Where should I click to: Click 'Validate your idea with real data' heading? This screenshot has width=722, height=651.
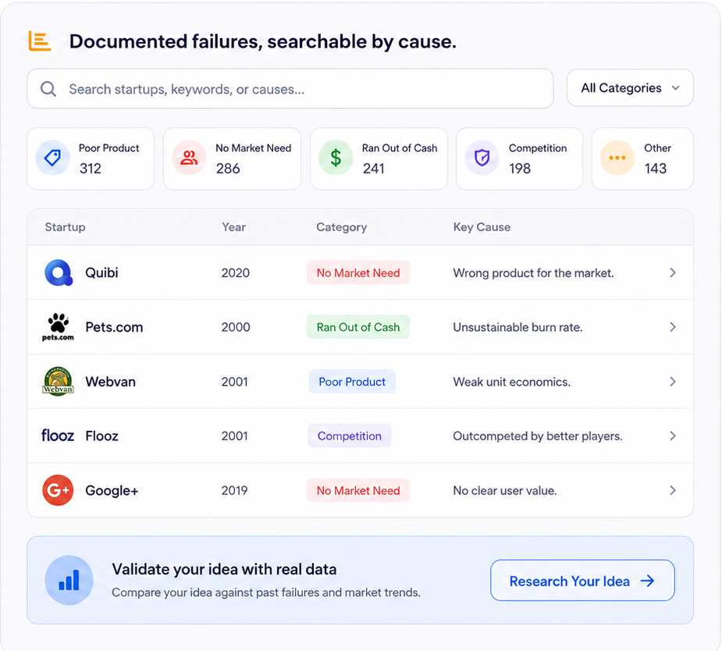[x=224, y=569]
